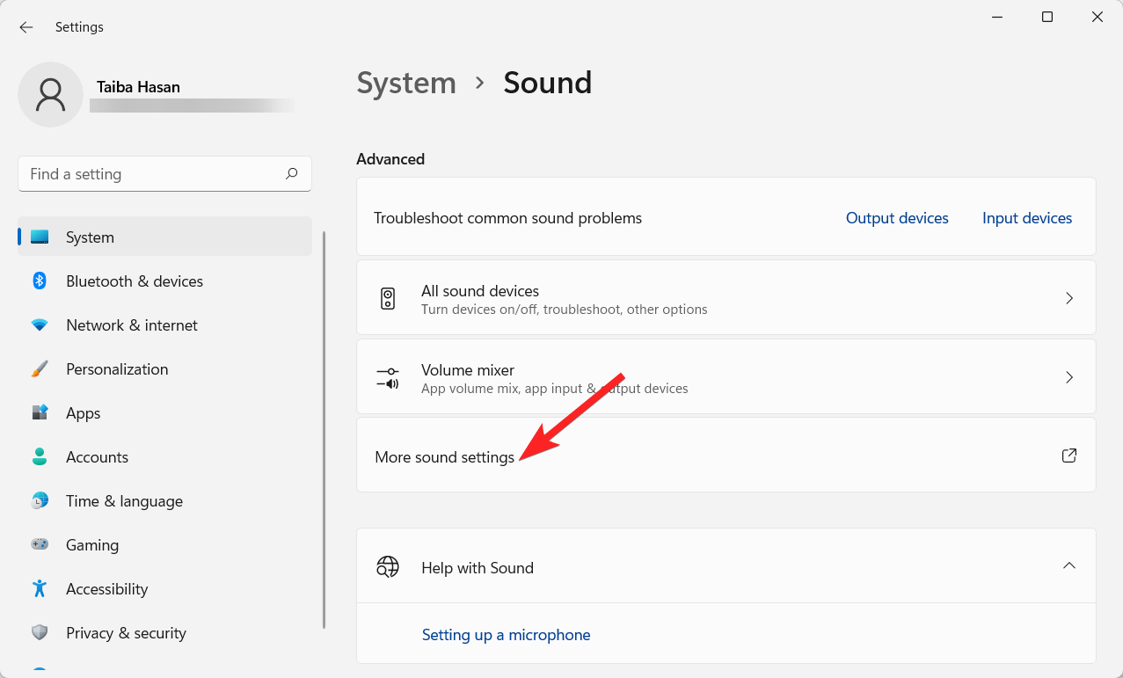Open Accounts settings category
The image size is (1123, 678).
click(165, 457)
